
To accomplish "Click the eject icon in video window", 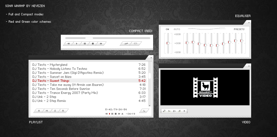I will pyautogui.click(x=184, y=111).
